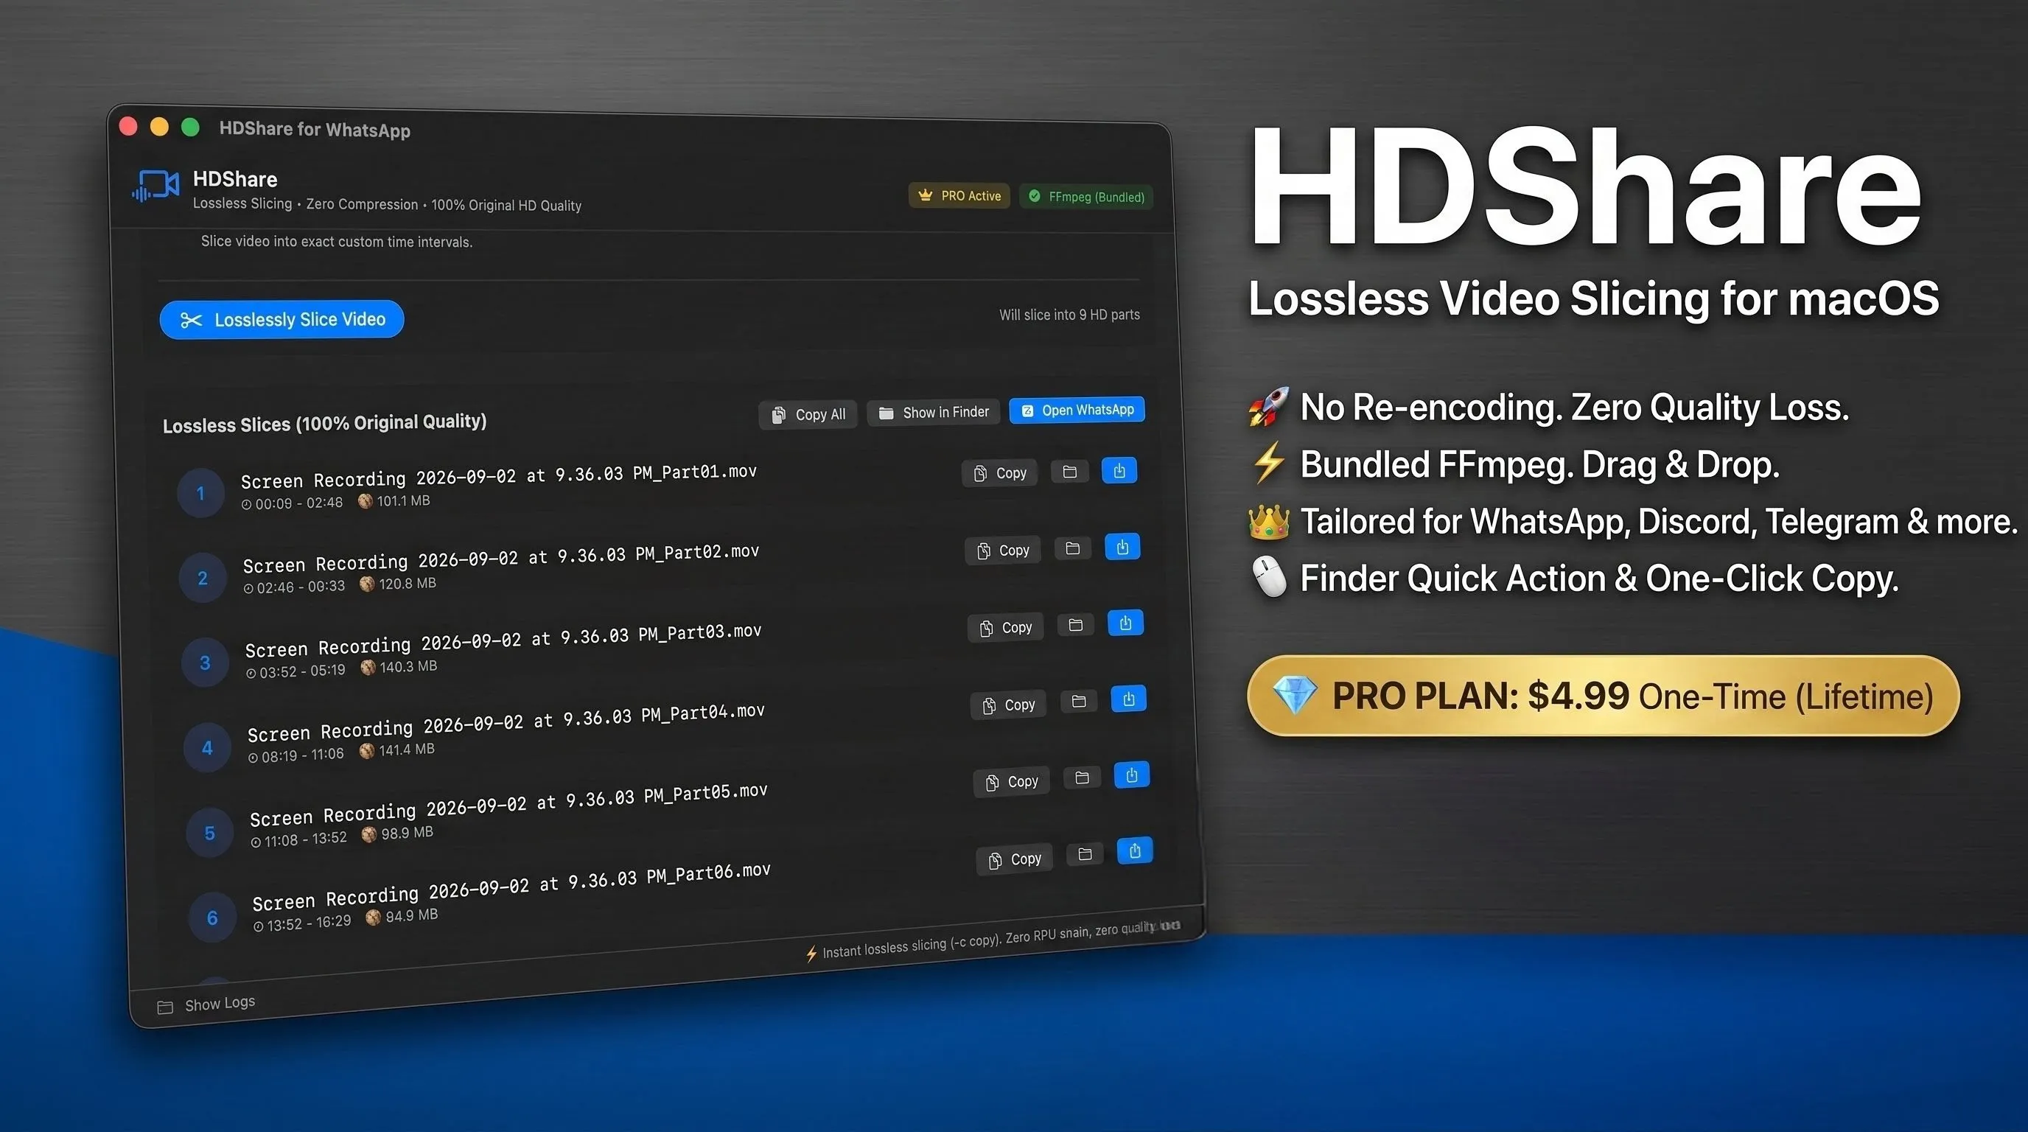Close the window with the red button
The width and height of the screenshot is (2028, 1132).
tap(128, 126)
